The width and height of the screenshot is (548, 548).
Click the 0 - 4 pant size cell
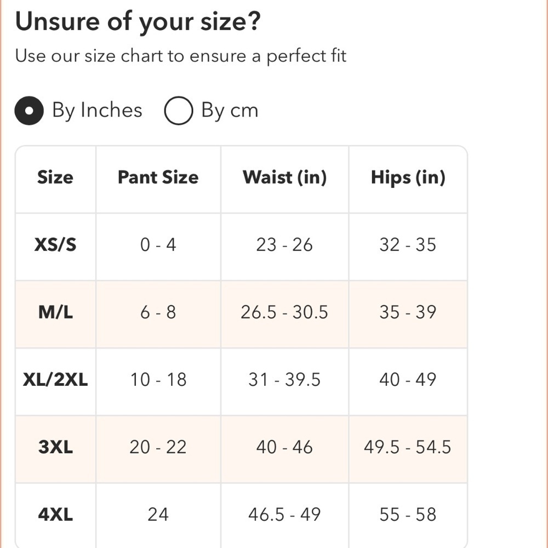point(158,244)
